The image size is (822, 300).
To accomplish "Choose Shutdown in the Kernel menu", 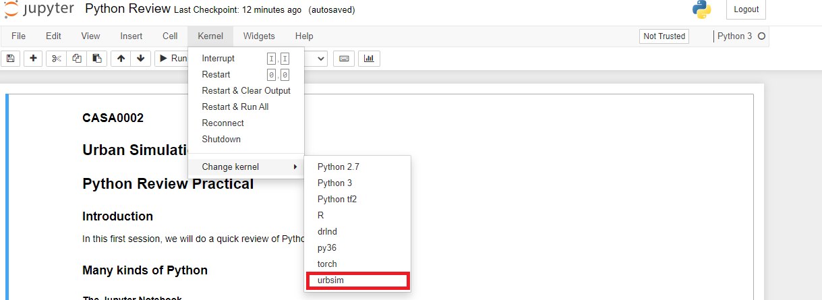I will (x=246, y=140).
